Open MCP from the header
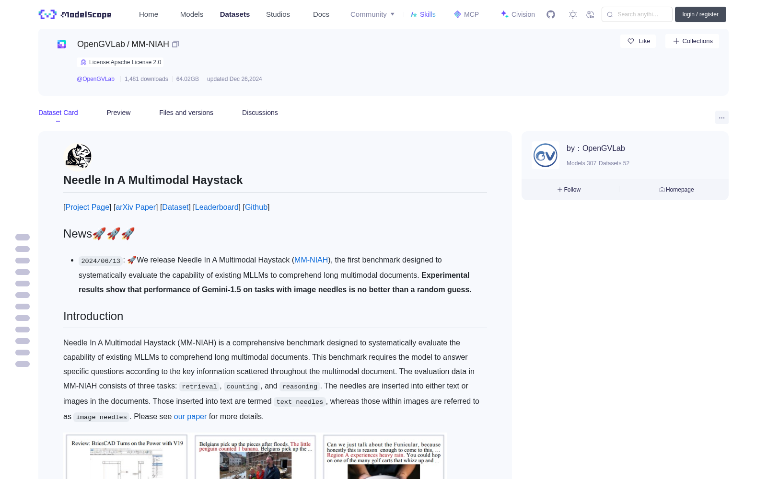Image resolution: width=767 pixels, height=479 pixels. click(466, 14)
